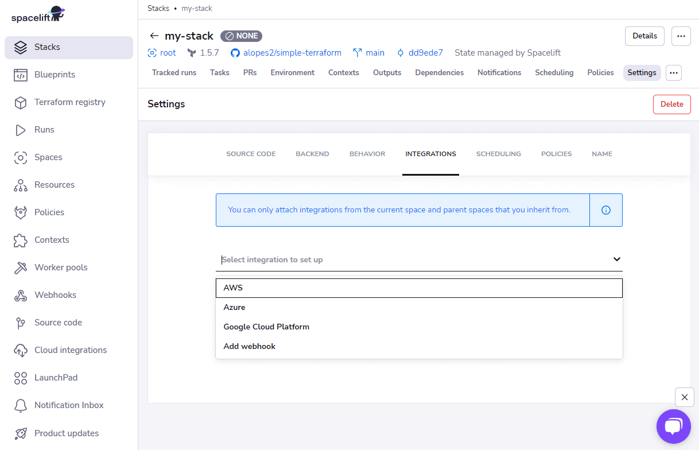Open the Contexts tab of the stack
Viewport: 699px width, 450px height.
344,73
